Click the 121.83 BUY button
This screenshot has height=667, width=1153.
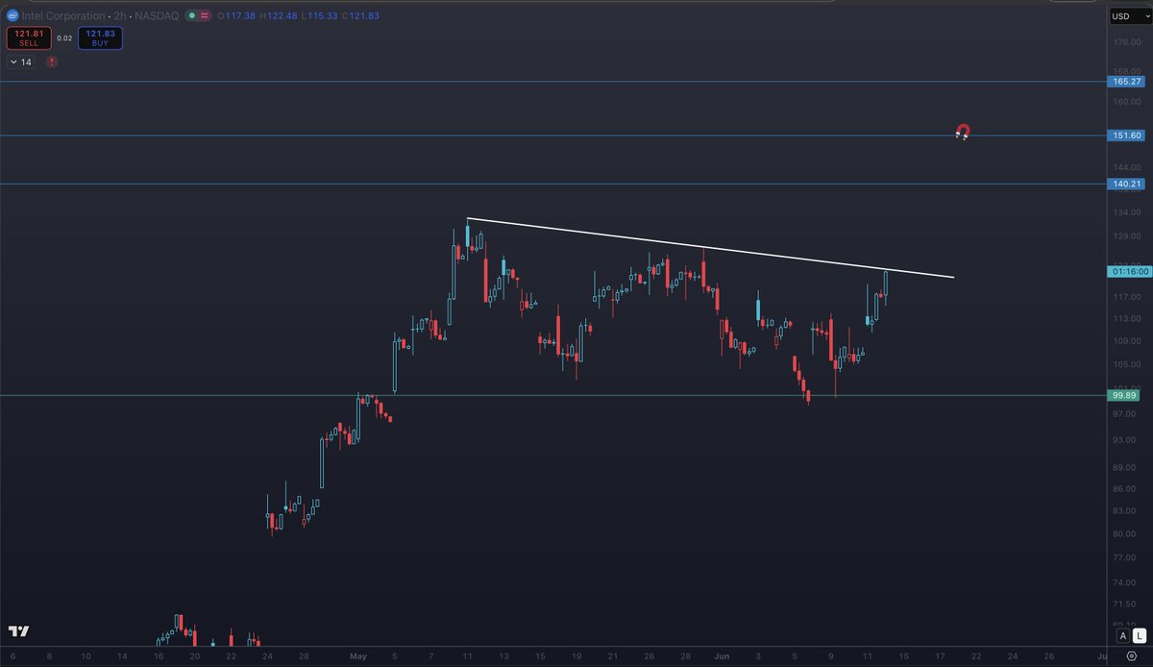pyautogui.click(x=101, y=37)
